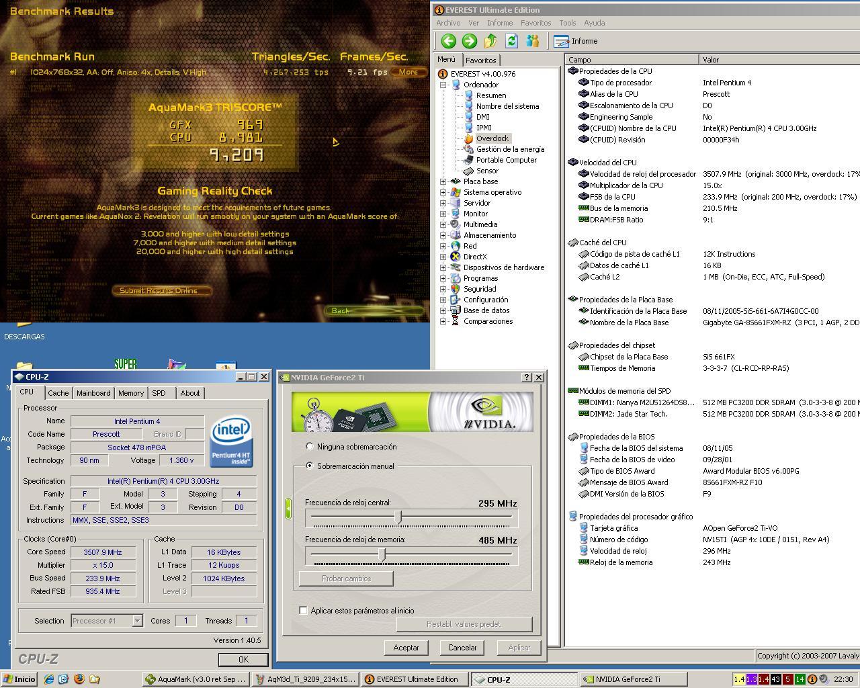Viewport: 860px width, 688px height.
Task: Select the EVEREST v4.00.976 root node
Action: (483, 74)
